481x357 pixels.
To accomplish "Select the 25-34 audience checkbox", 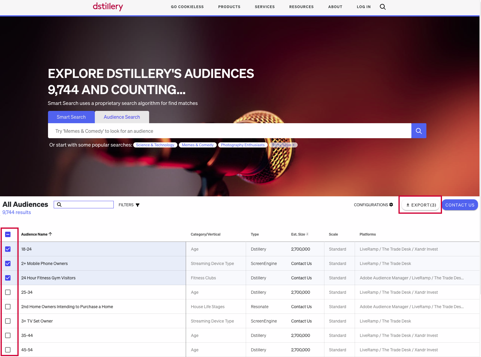I will click(x=8, y=292).
